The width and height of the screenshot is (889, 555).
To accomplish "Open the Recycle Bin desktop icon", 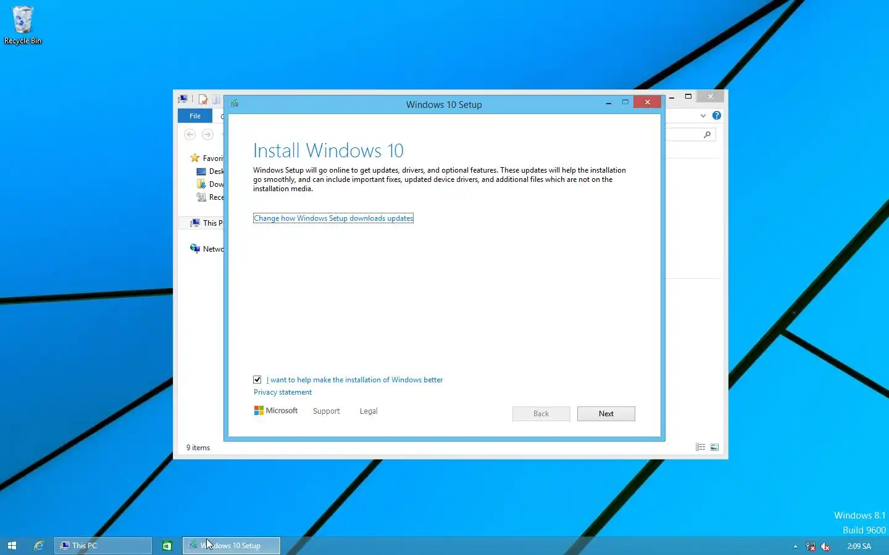I will 23,25.
